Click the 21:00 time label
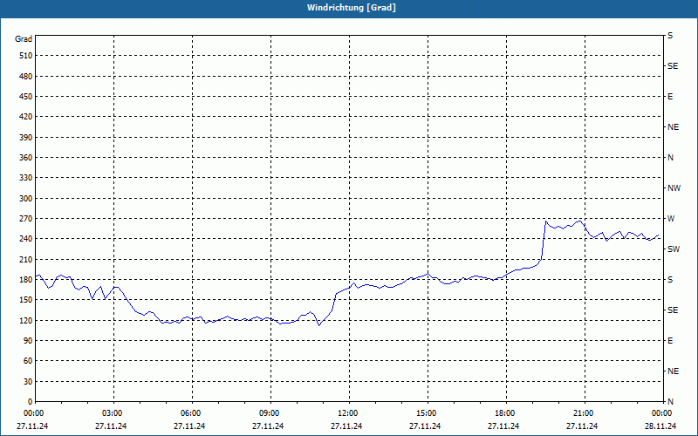This screenshot has height=436, width=698. coord(585,413)
